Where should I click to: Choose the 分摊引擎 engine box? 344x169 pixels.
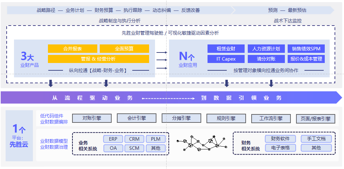(x=181, y=118)
